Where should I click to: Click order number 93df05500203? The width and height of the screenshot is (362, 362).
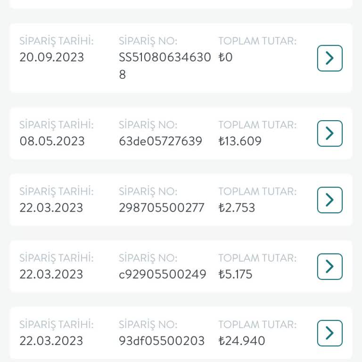[x=162, y=340]
